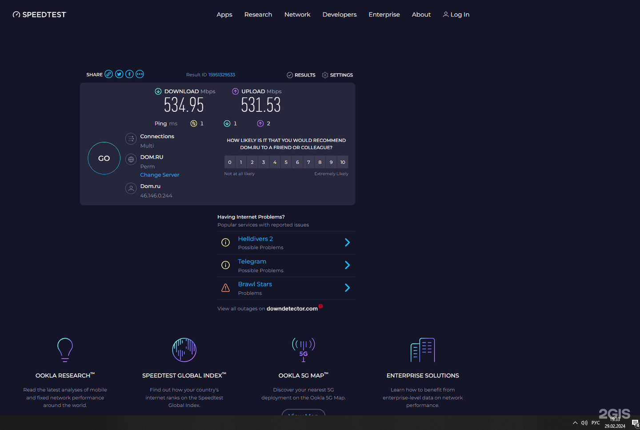The image size is (640, 430).
Task: Rate recommendation score 10
Action: point(343,162)
